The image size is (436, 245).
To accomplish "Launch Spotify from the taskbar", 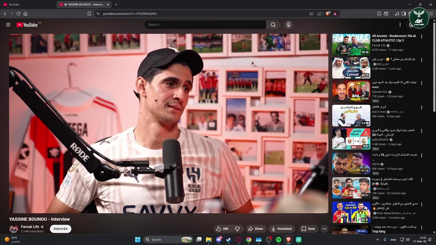I will pos(278,240).
